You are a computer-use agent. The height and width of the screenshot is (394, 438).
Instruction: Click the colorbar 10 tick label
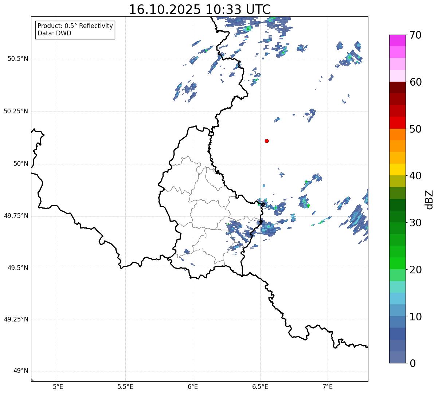pos(415,316)
